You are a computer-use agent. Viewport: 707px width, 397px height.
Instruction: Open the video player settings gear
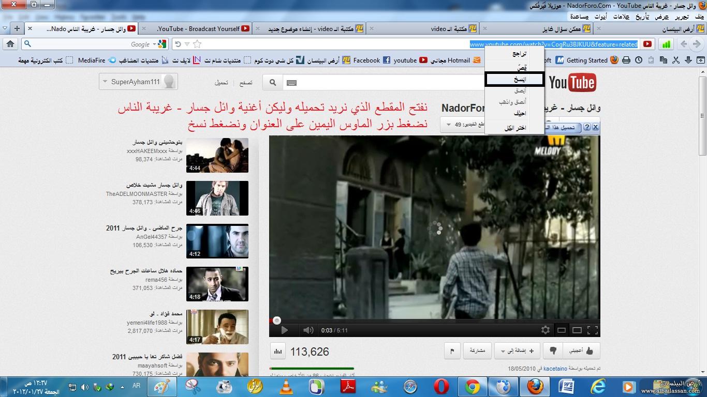545,330
